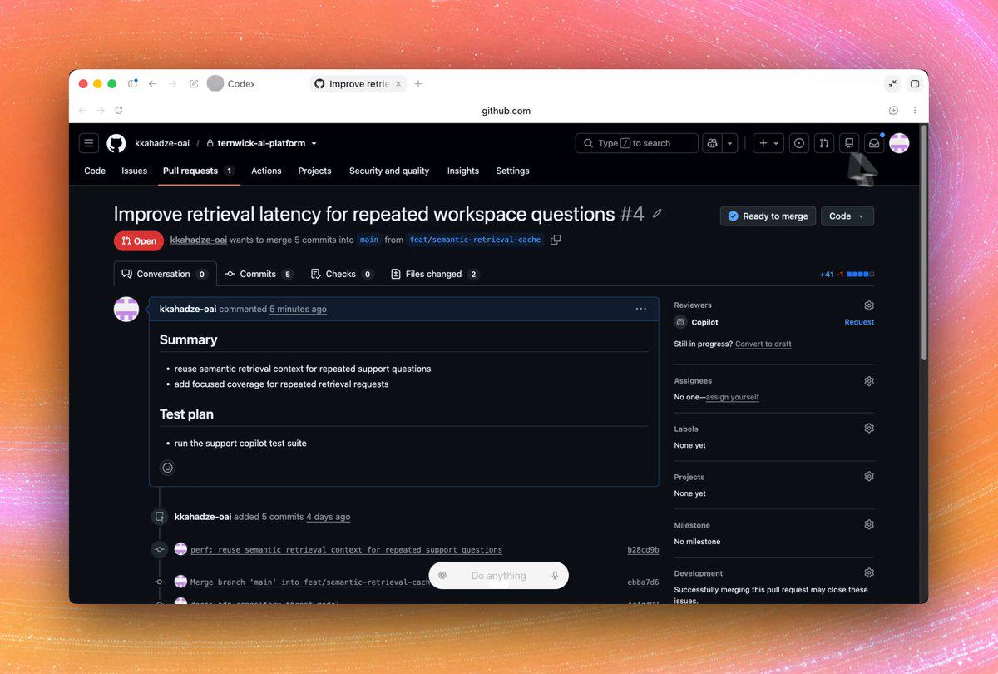Edit the pull request title pencil icon
This screenshot has width=998, height=674.
coord(657,214)
